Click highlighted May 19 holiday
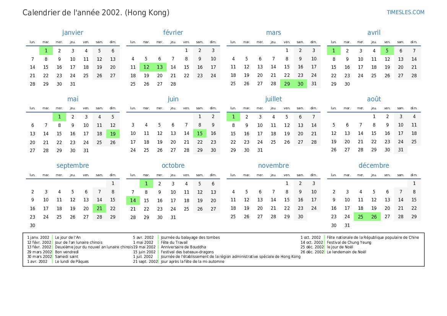The width and height of the screenshot is (447, 316). pyautogui.click(x=113, y=134)
